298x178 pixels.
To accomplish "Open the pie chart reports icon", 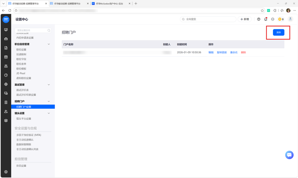I will pyautogui.click(x=6, y=75).
